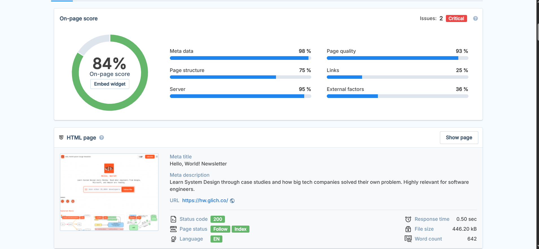Click the File size icon

click(408, 229)
